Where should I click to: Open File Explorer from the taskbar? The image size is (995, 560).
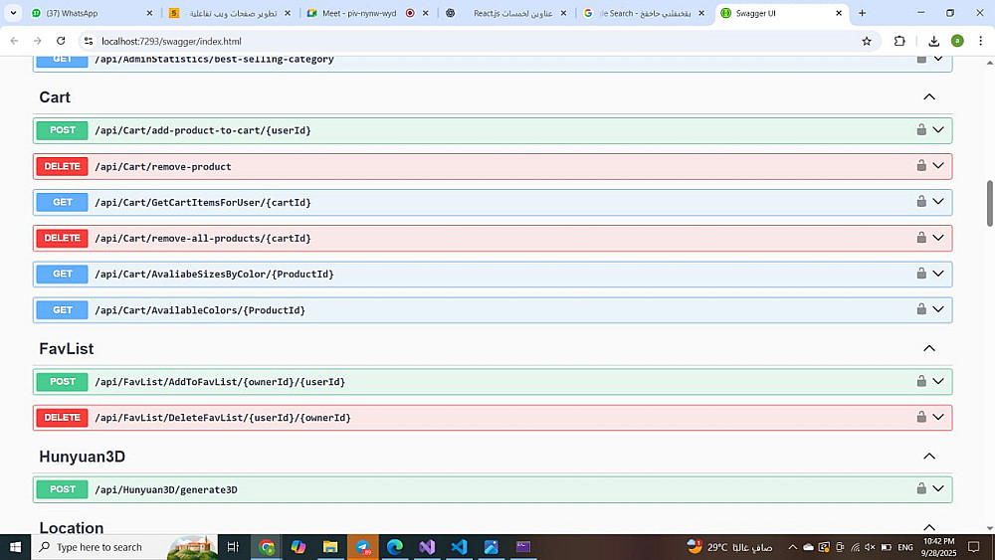[x=330, y=547]
